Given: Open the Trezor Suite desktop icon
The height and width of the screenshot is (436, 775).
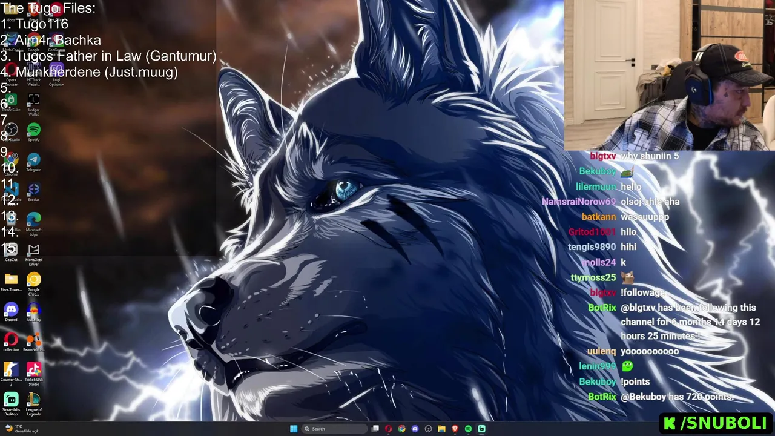Looking at the screenshot, I should pos(11,103).
